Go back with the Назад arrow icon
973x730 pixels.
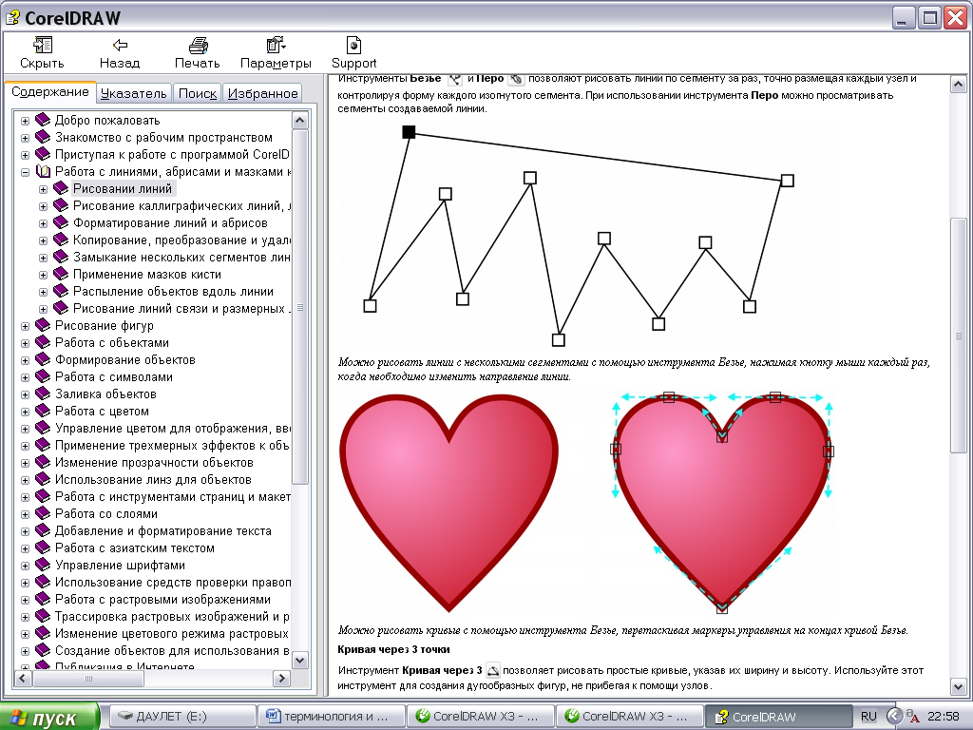tap(120, 45)
